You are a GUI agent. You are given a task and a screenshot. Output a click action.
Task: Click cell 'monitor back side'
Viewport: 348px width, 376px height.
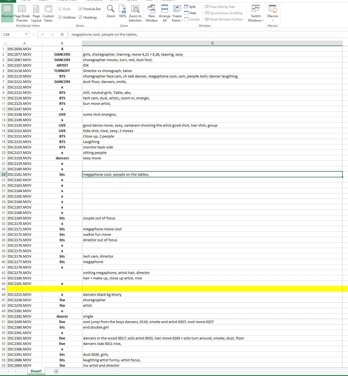point(212,147)
